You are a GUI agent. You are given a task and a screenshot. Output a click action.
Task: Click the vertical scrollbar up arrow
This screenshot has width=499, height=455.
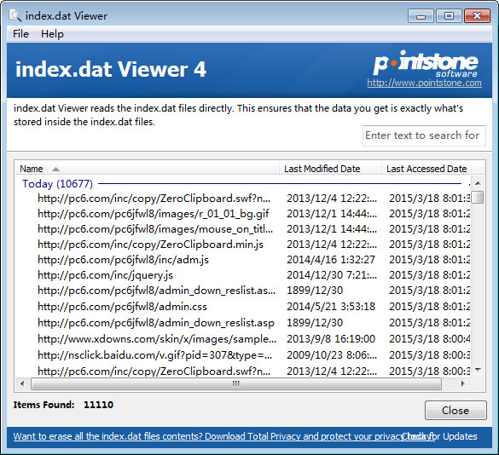[478, 183]
